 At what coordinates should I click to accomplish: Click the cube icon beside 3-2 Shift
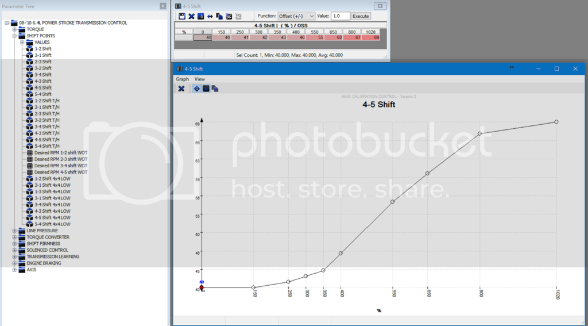point(30,68)
